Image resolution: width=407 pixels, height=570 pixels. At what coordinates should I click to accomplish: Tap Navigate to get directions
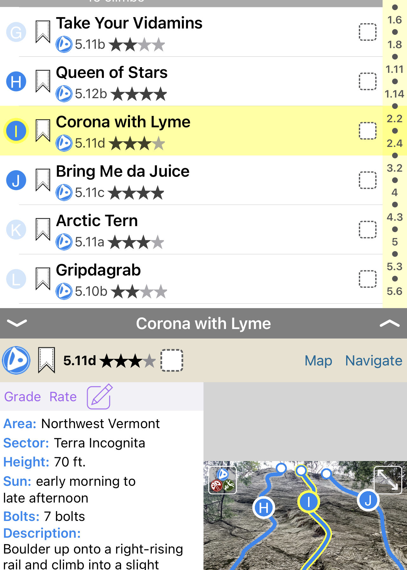pos(373,361)
